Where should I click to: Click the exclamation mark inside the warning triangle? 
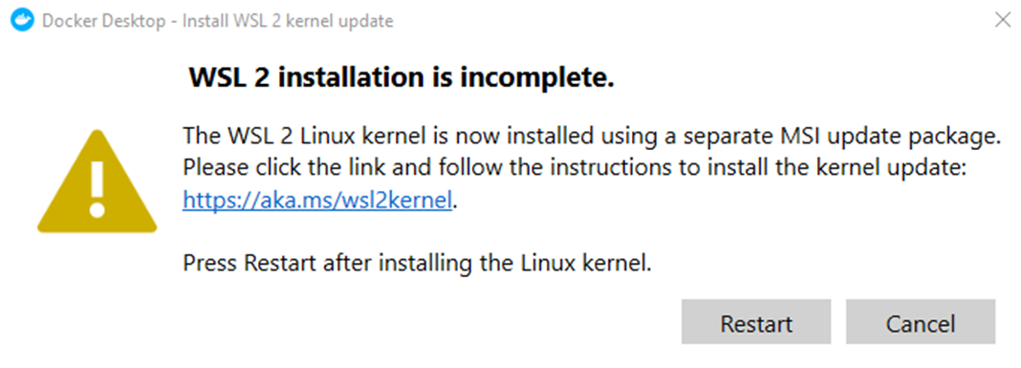click(x=97, y=189)
